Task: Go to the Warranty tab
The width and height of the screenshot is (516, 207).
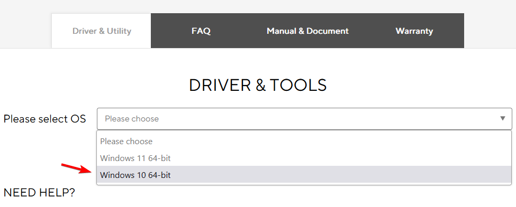Action: point(414,31)
